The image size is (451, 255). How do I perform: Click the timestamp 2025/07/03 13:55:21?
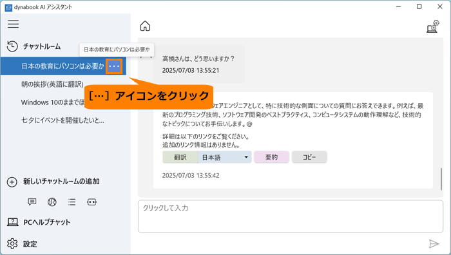(191, 70)
